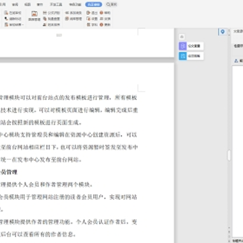Viewport: 243px width, 243px height.
Task: Open the 审阅 ribbon tab
Action: (x=16, y=5)
